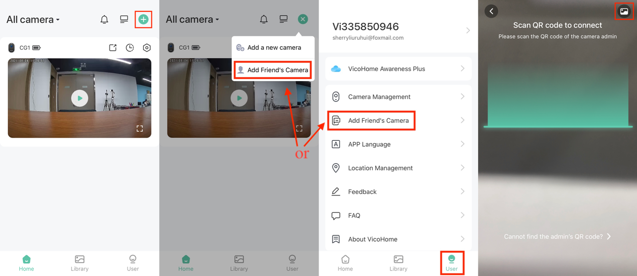Expand the FAQ chevron
637x276 pixels.
(x=463, y=215)
